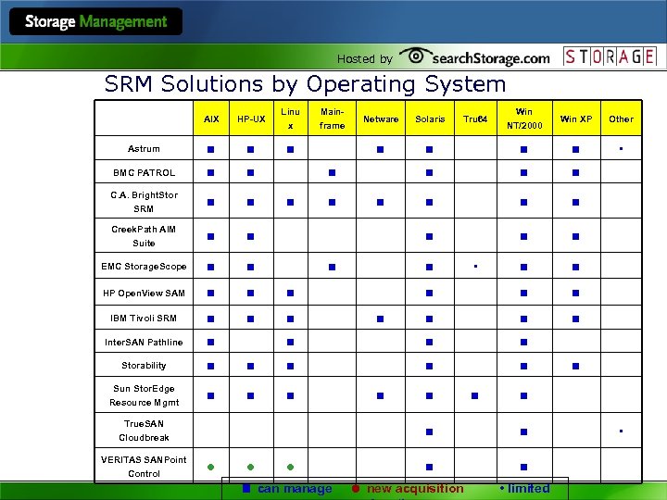Click the TrueSAN Cloudbreak Solaris square marker

[x=429, y=432]
